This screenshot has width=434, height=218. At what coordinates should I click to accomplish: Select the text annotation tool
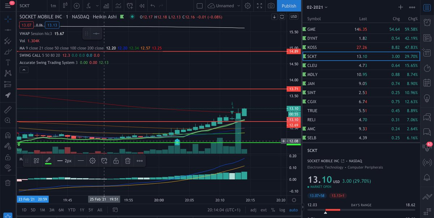point(8,63)
